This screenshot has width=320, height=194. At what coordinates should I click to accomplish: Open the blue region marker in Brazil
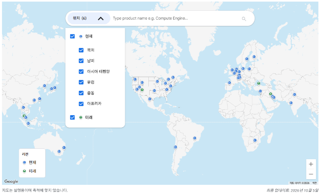click(x=195, y=138)
